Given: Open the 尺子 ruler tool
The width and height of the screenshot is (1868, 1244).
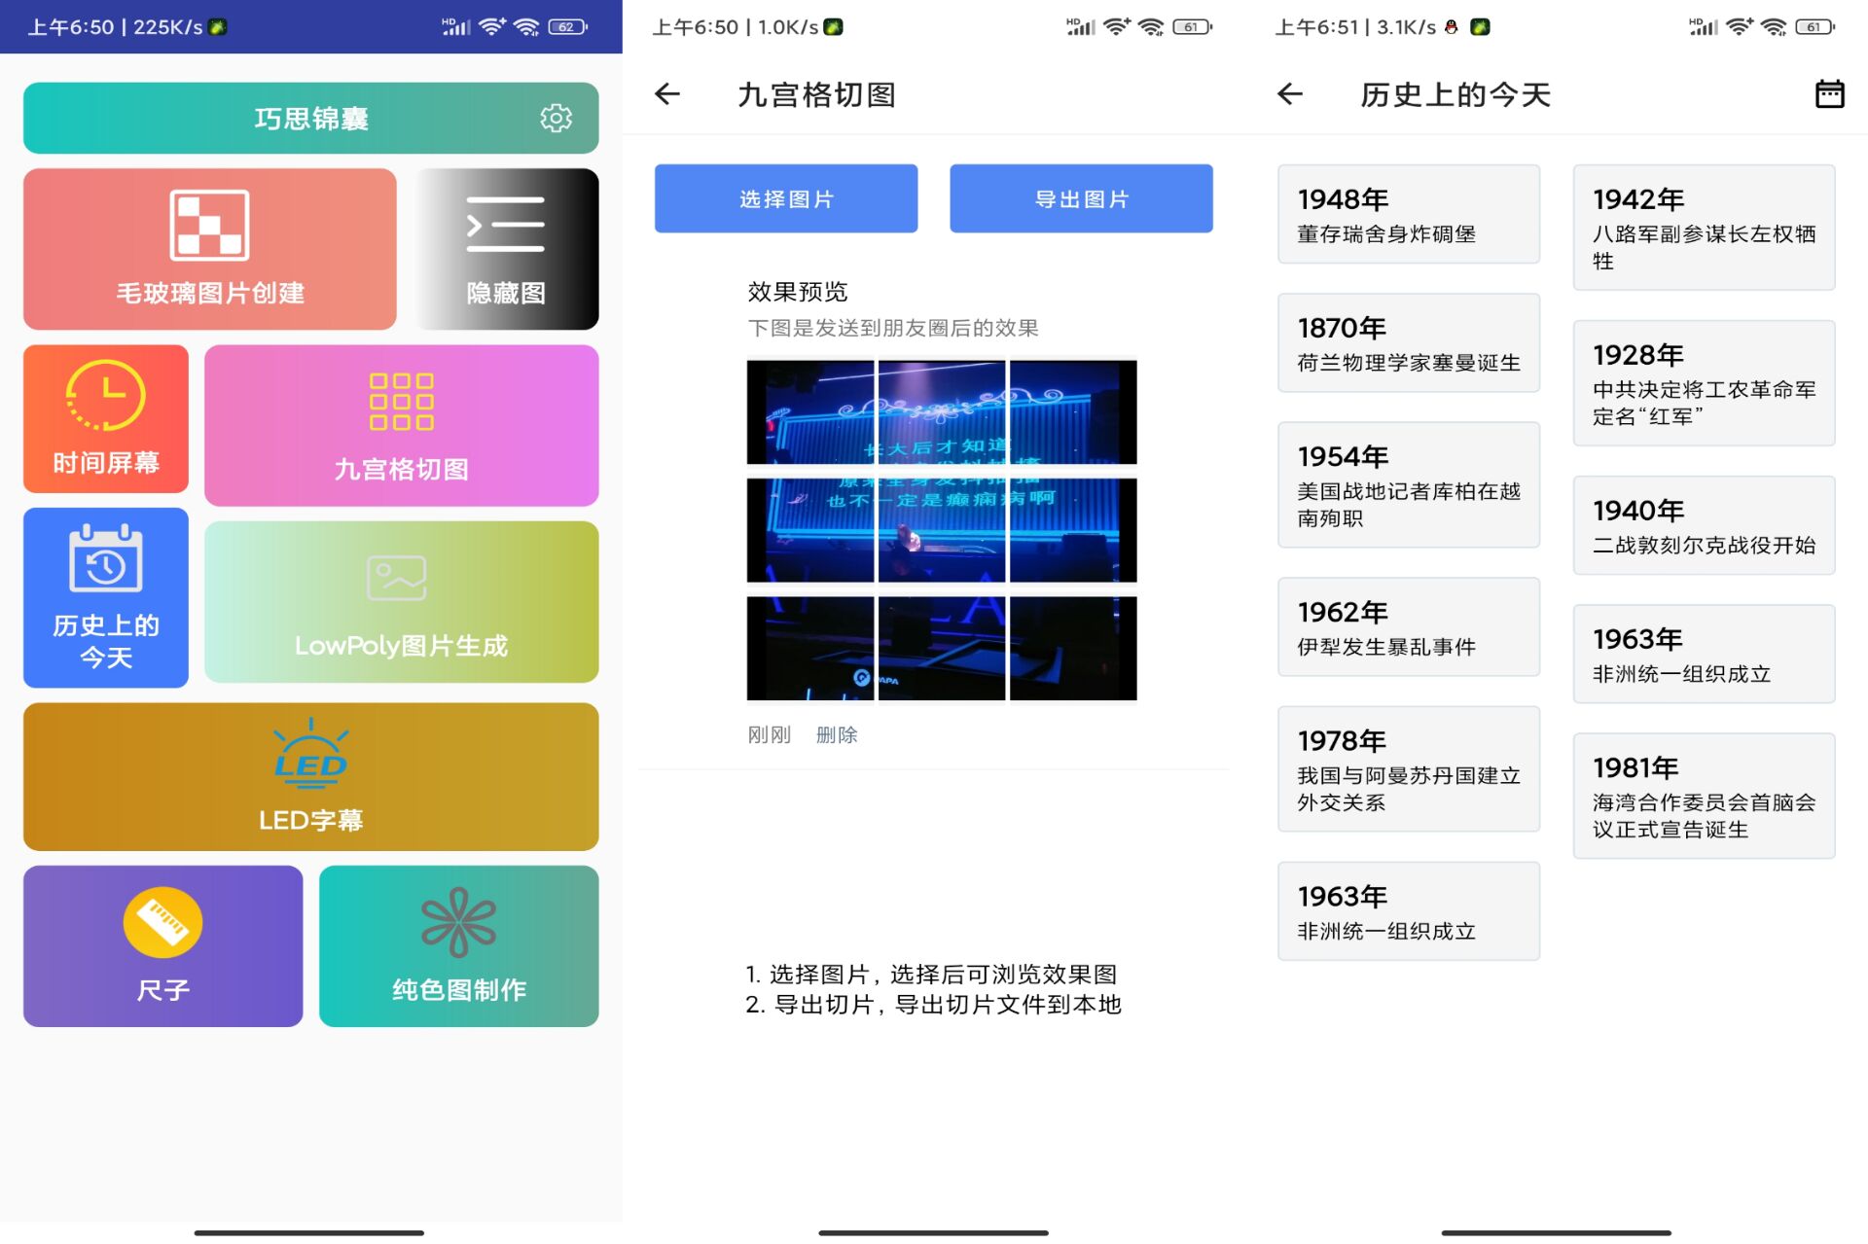Looking at the screenshot, I should [162, 945].
